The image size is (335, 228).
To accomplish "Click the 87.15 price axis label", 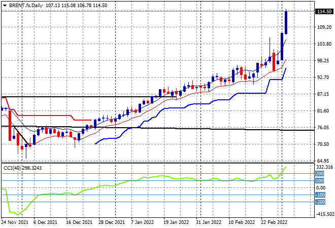I will pos(323,94).
